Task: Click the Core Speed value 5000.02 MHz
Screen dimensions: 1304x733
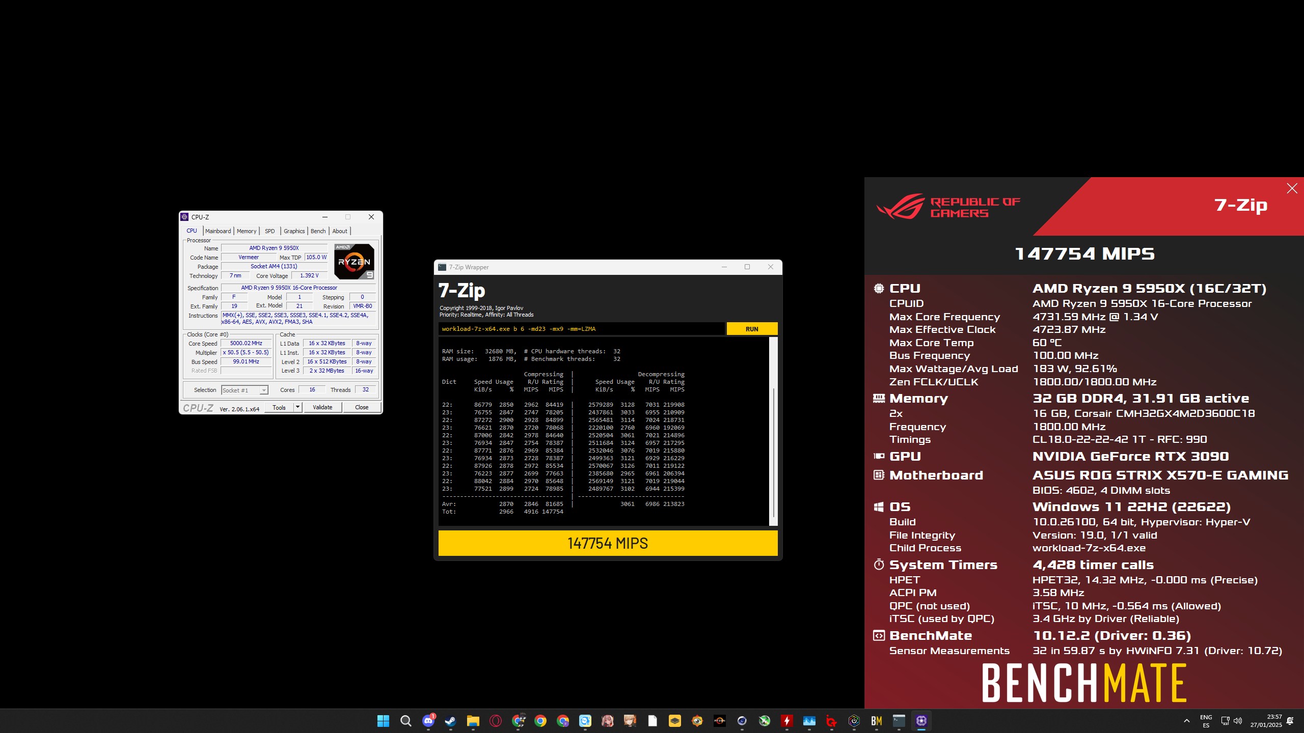Action: [246, 343]
